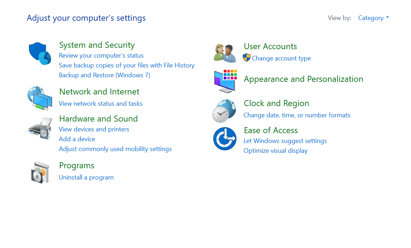Screen dimensions: 411x248
Task: Open System and Security category
Action: click(97, 45)
